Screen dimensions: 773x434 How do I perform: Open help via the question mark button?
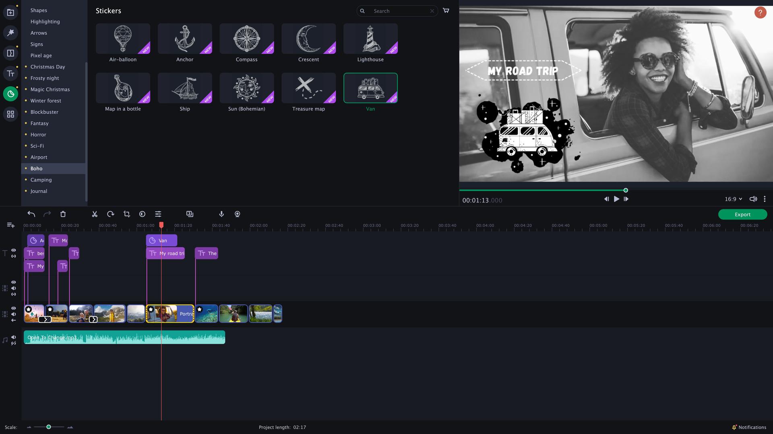[x=760, y=12]
